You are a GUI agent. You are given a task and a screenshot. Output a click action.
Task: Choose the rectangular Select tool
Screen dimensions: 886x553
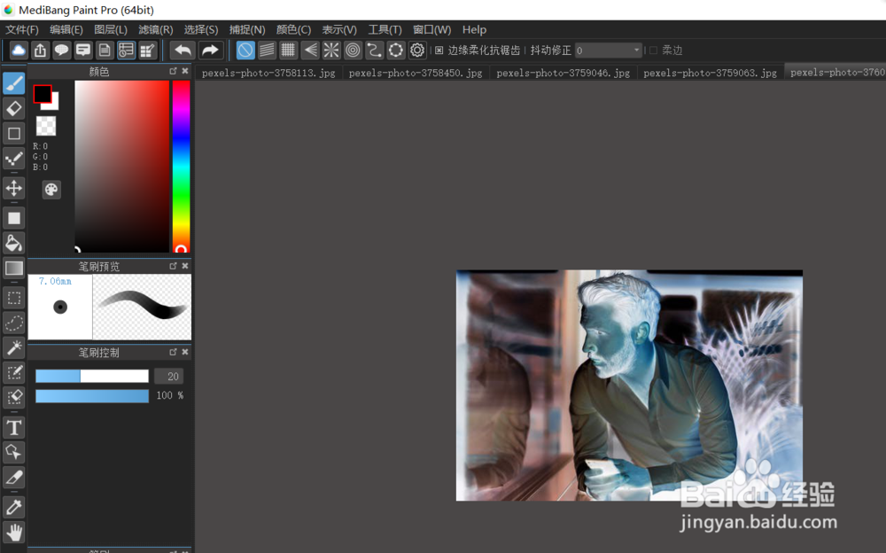coord(14,298)
